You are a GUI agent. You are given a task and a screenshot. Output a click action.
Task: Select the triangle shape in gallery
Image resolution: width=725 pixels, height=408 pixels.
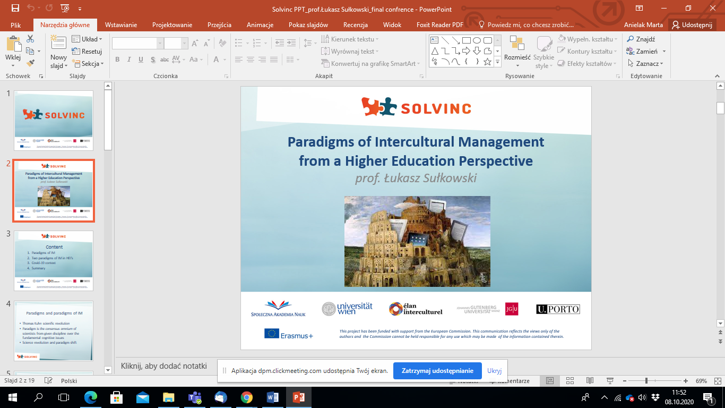pyautogui.click(x=434, y=50)
